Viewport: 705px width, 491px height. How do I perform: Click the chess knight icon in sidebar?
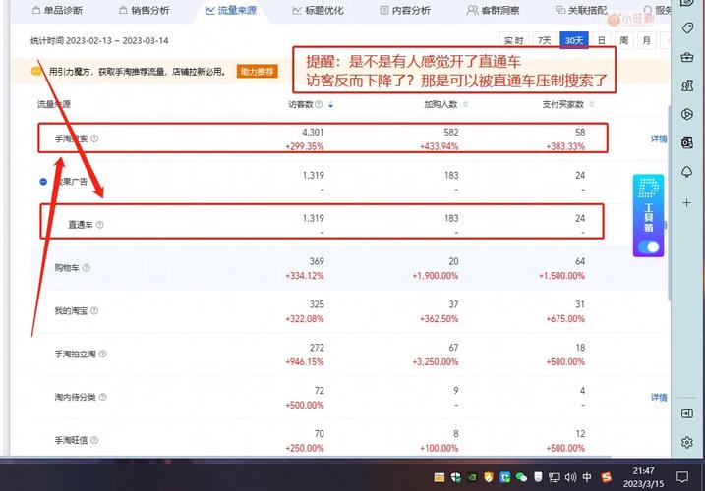687,85
